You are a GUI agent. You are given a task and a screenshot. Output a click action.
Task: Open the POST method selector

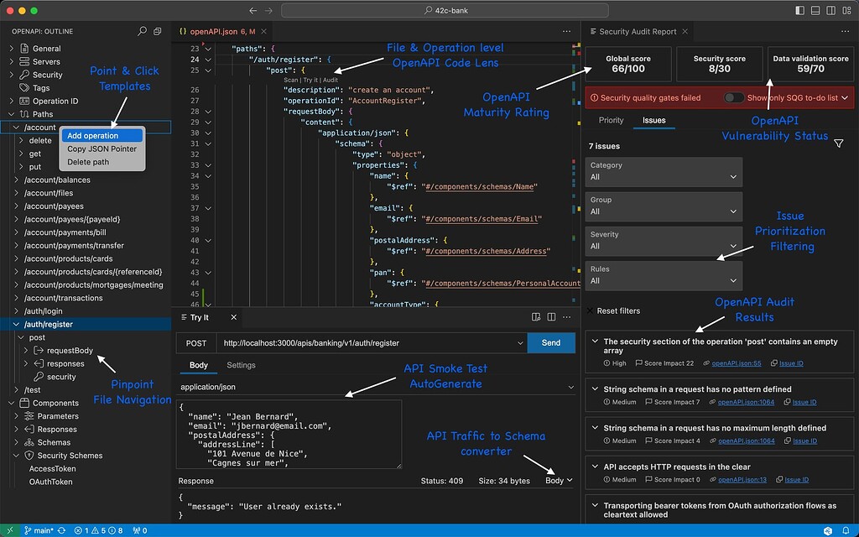[x=196, y=343]
